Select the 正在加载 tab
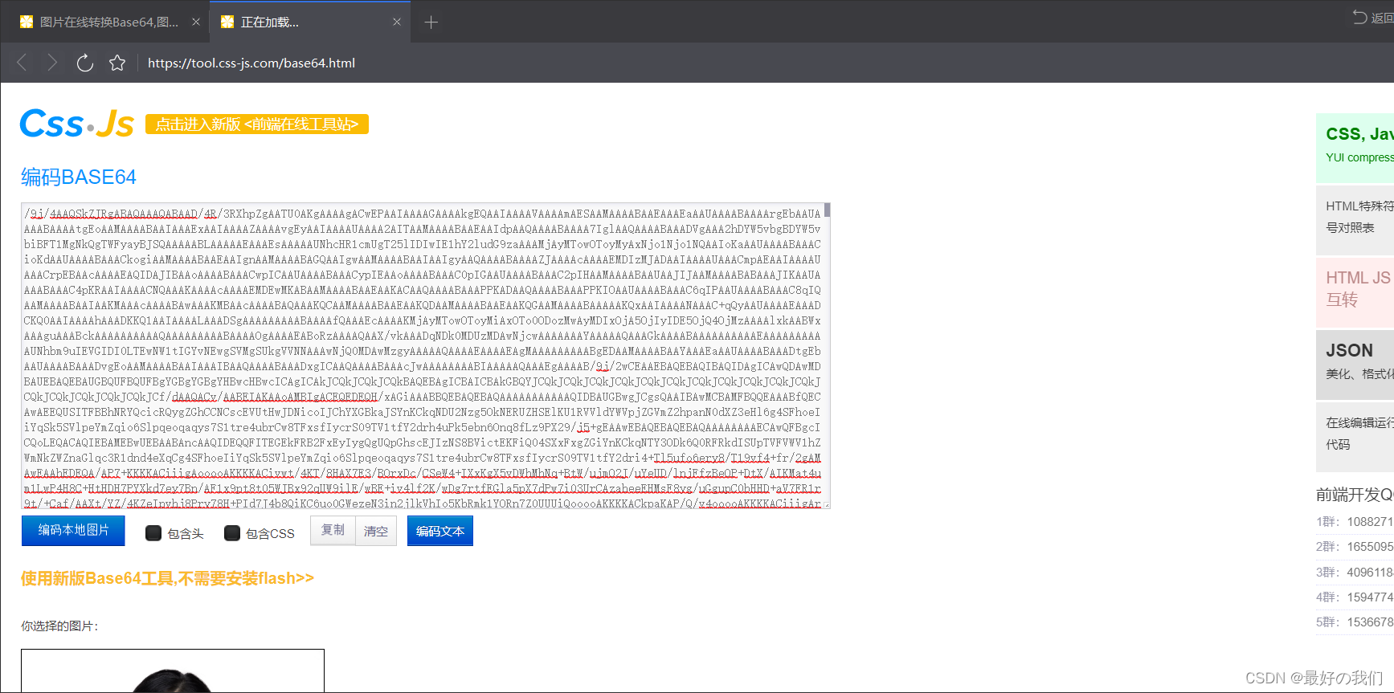Screen dimensions: 1394x693 (310, 22)
